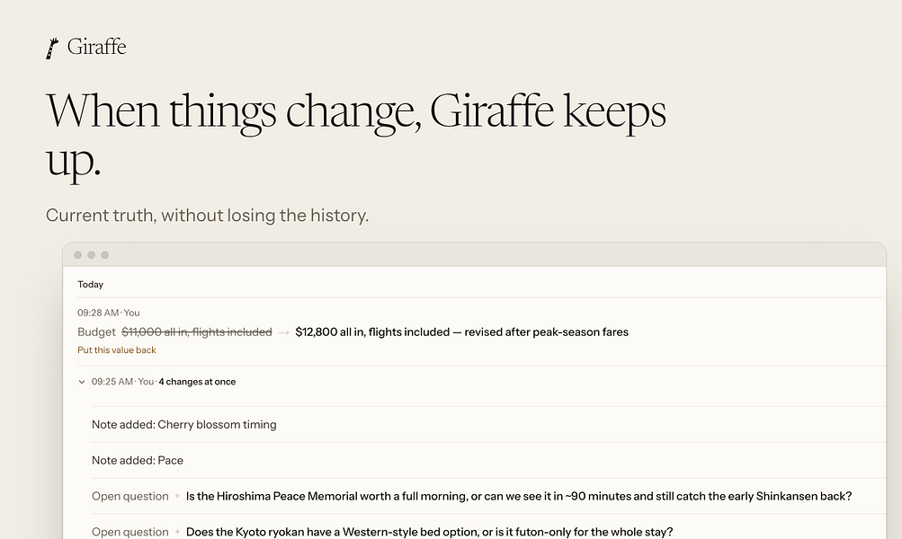Click the plus icon beside Kyoto ryokan question
The height and width of the screenshot is (539, 902).
coord(177,532)
